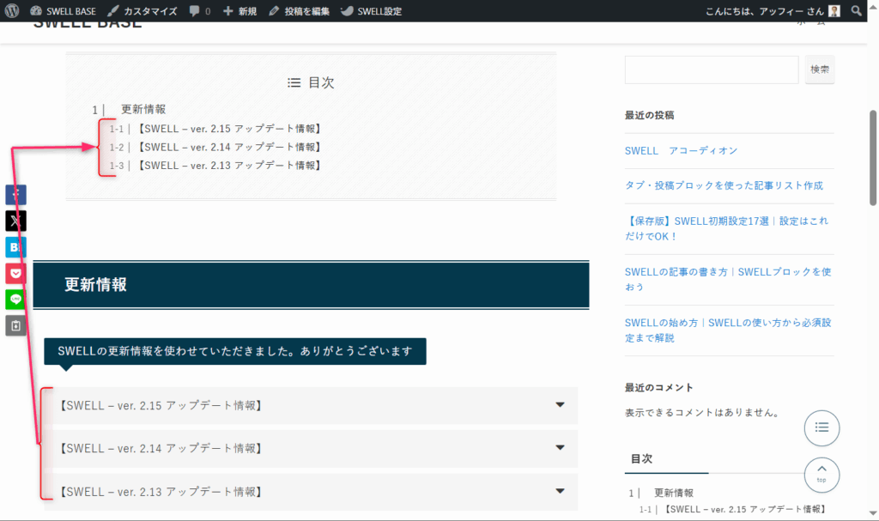Click the 更新情報 section heading
Viewport: 879px width, 521px height.
click(x=95, y=285)
